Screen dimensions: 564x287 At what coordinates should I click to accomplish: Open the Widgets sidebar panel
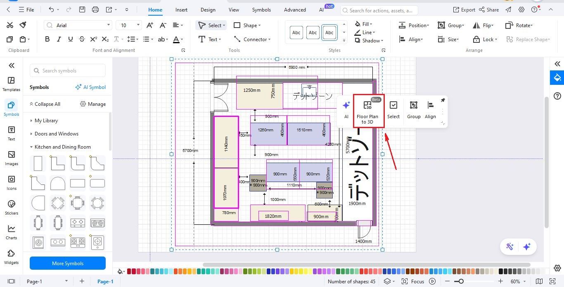(x=11, y=257)
